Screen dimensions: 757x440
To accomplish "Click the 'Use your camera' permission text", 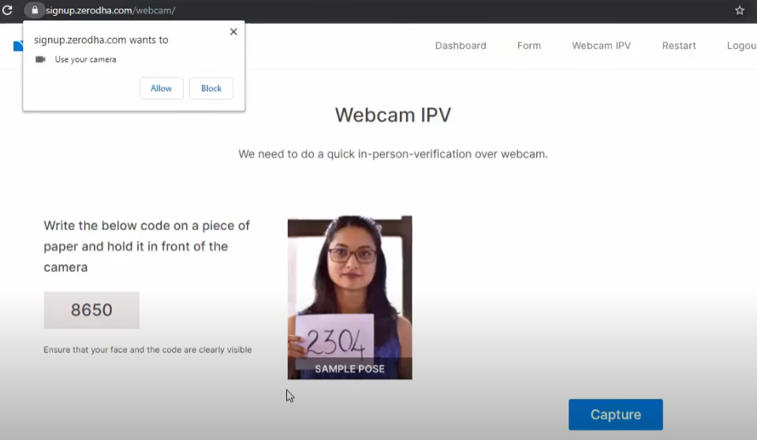I will coord(85,60).
